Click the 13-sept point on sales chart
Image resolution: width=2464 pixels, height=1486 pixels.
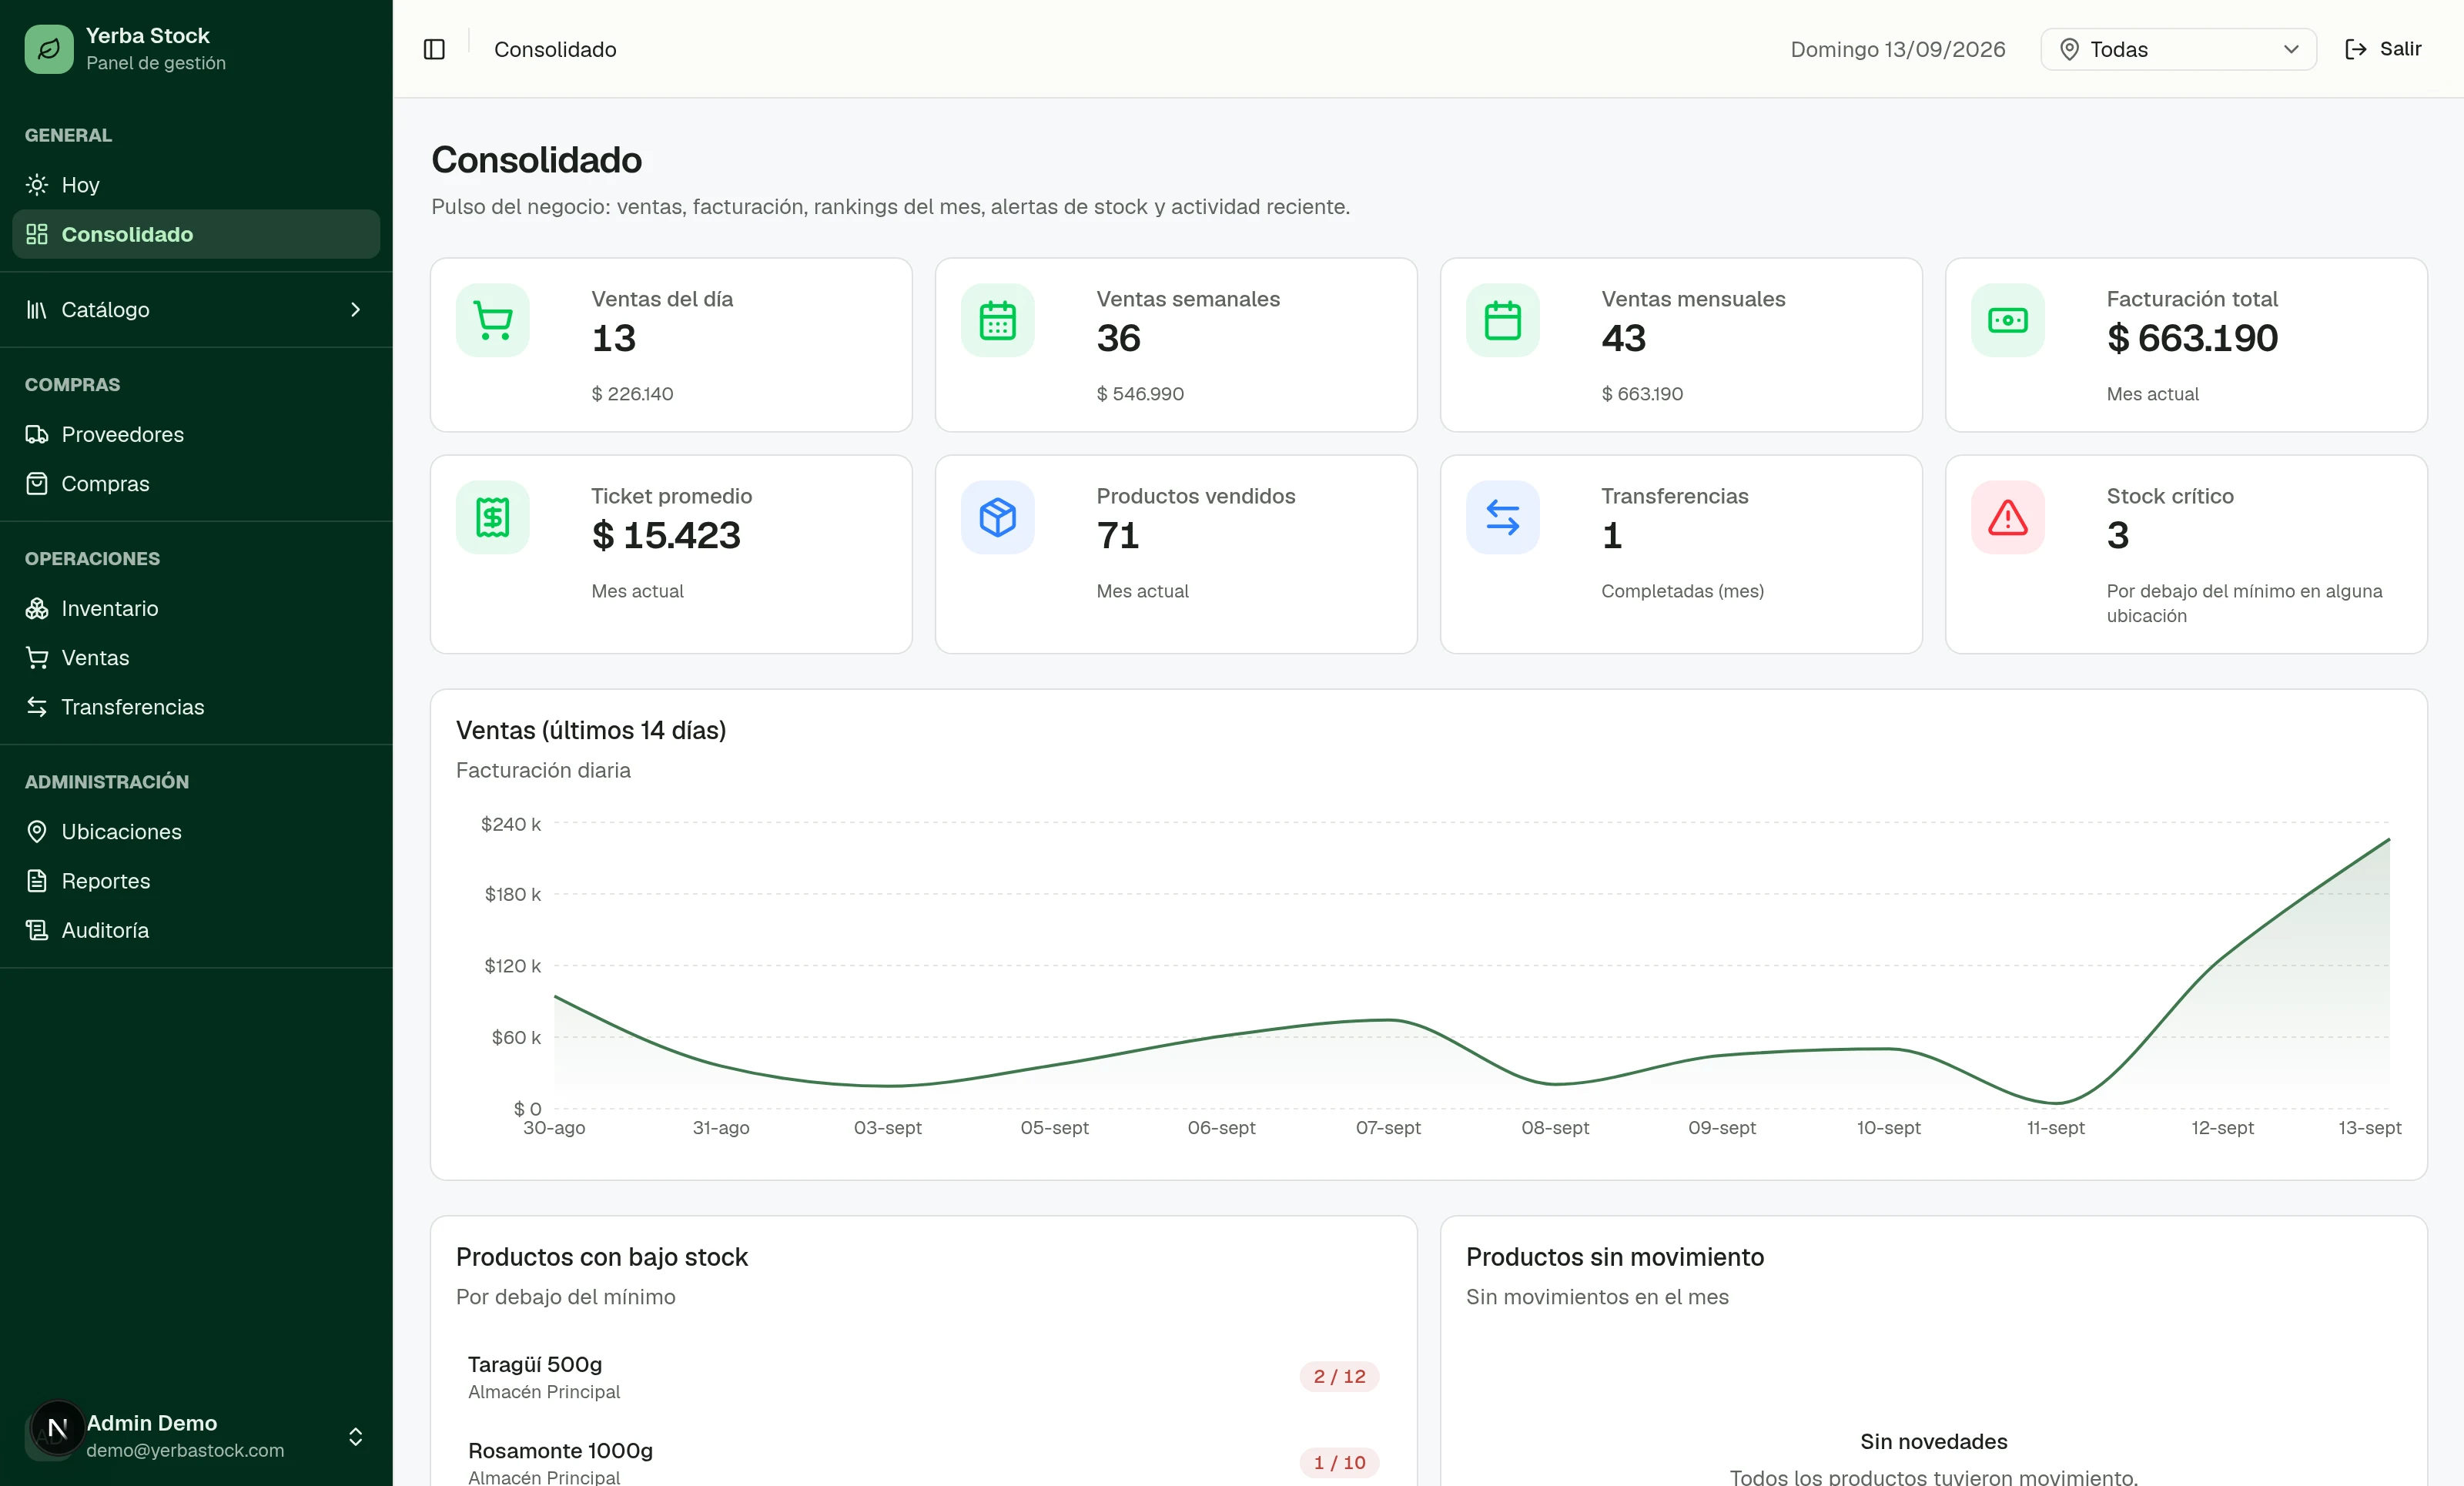pos(2389,840)
